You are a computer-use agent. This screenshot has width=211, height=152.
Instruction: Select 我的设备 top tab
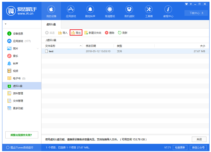51,11
